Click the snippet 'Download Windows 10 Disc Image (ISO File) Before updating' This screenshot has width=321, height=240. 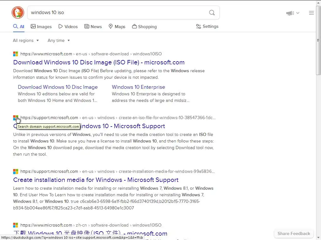click(x=109, y=74)
